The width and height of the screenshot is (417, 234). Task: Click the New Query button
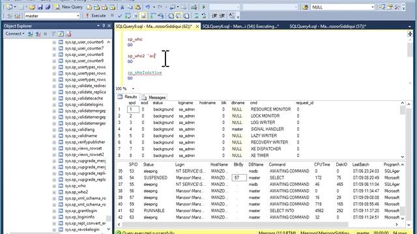tap(69, 7)
